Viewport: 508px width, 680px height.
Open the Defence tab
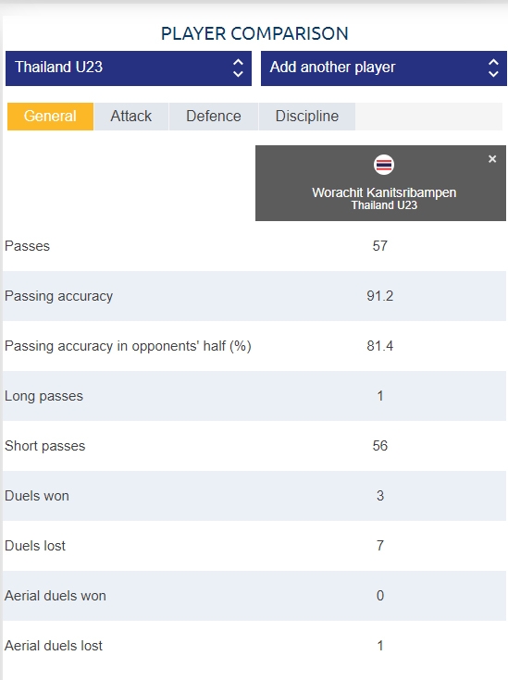tap(214, 117)
